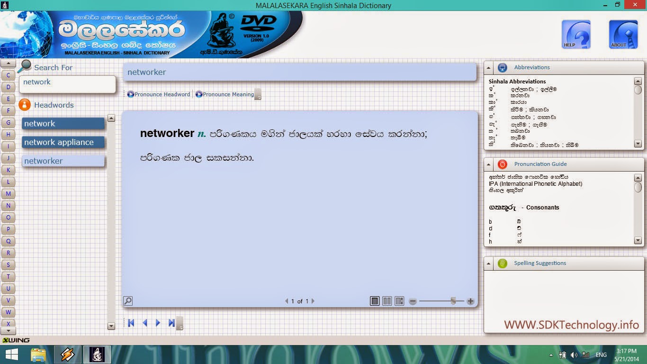
Task: Click headwords list scroll up arrow
Action: coord(111,118)
